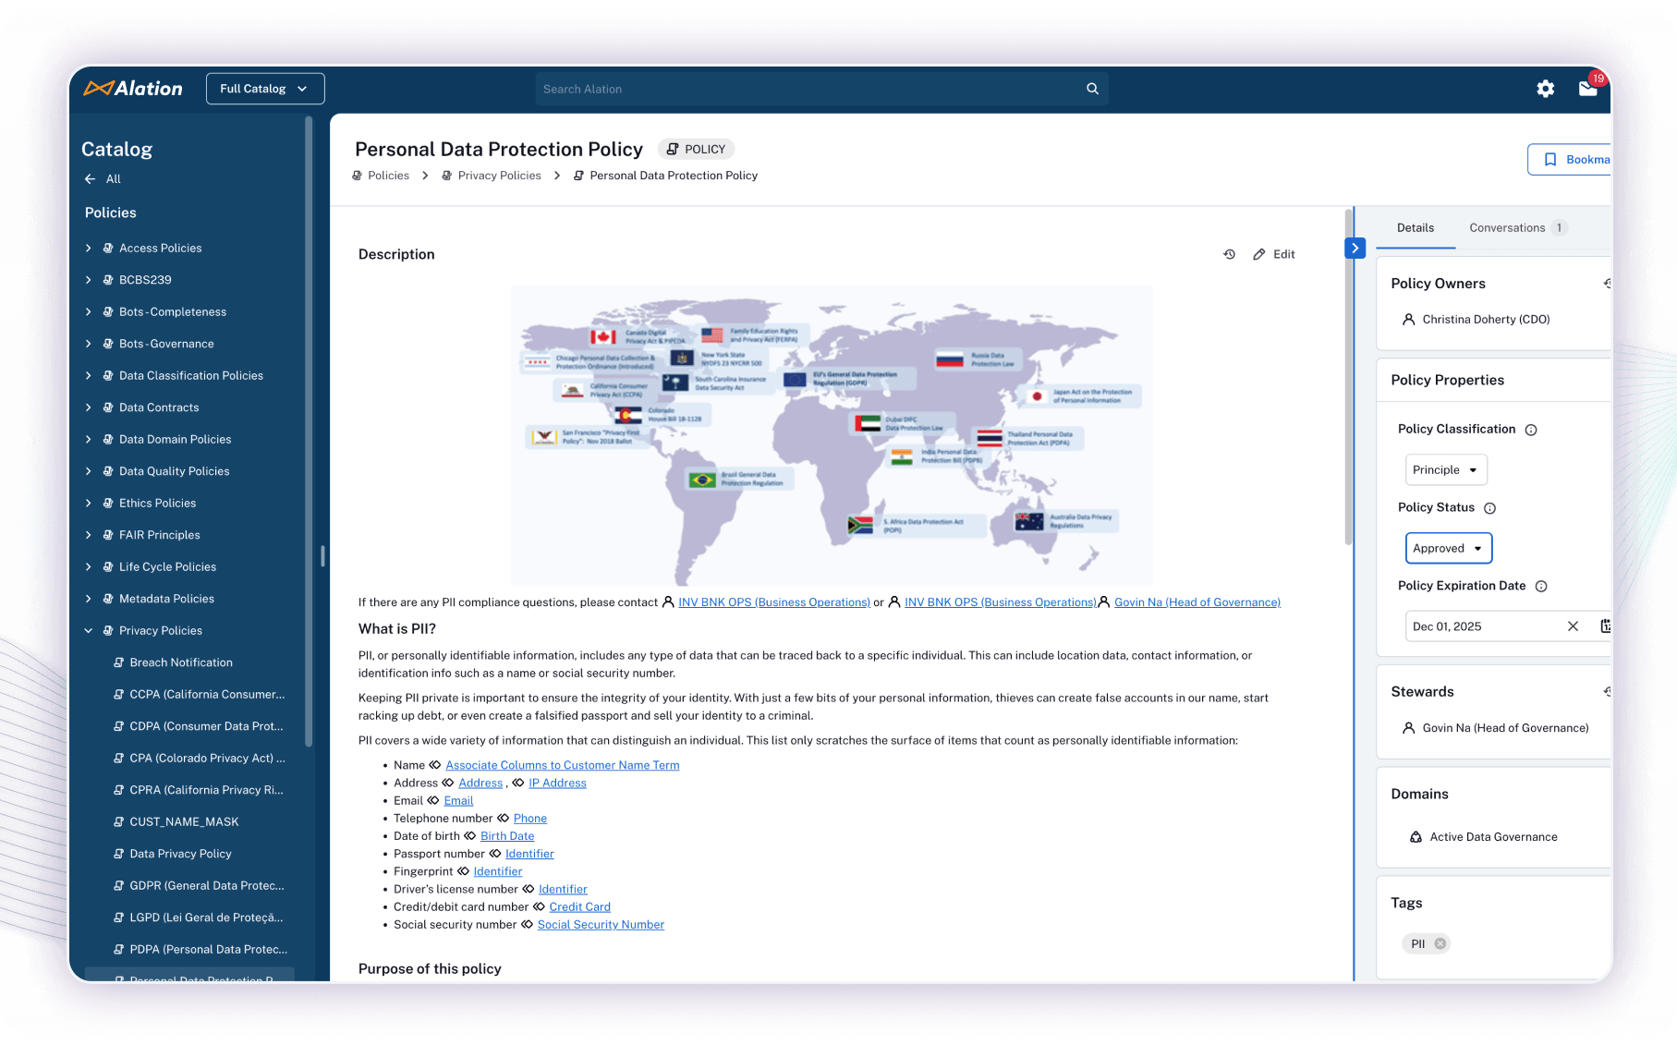Click the Search Alation field
This screenshot has height=1045, width=1677.
tap(820, 89)
